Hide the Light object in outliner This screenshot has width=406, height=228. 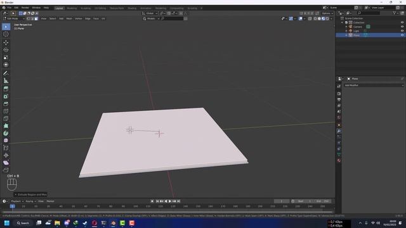402,31
